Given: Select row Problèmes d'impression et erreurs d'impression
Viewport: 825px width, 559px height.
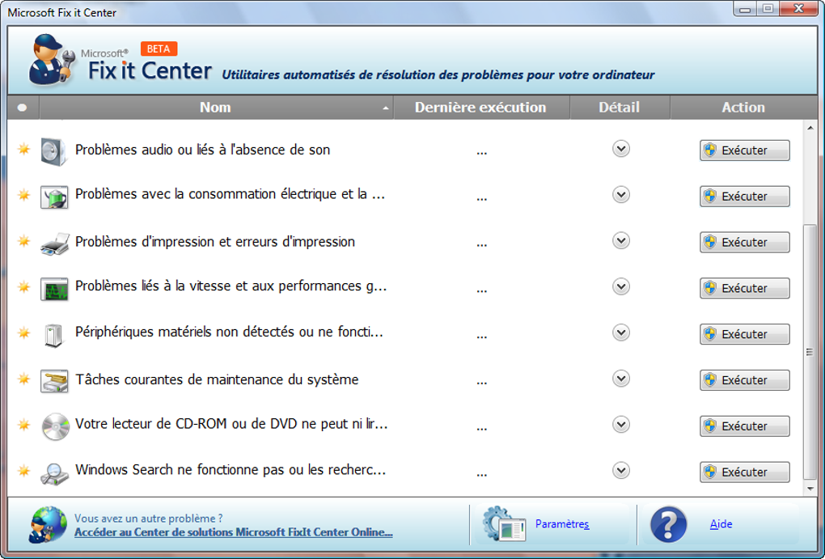Looking at the screenshot, I should point(405,242).
